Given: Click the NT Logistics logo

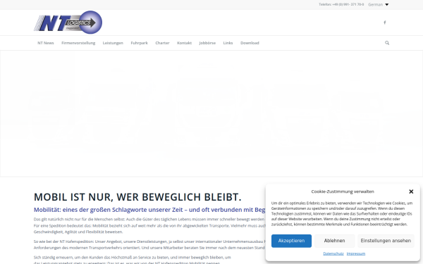Looking at the screenshot, I should click(68, 23).
